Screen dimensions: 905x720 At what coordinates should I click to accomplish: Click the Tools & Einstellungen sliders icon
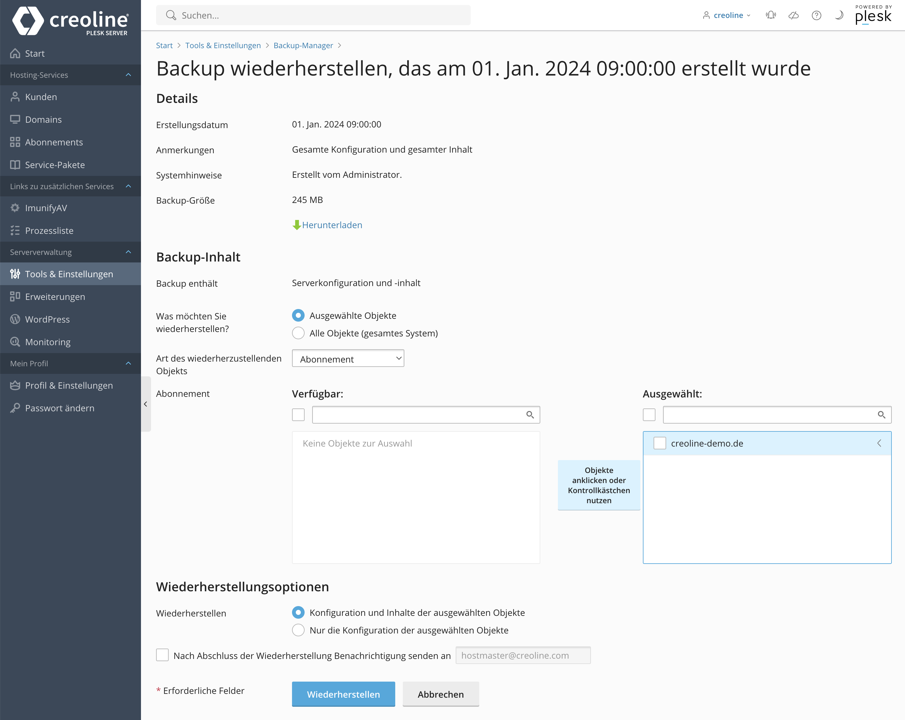[x=15, y=274]
